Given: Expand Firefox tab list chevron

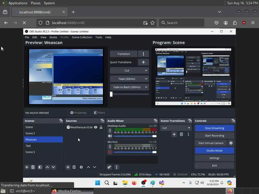Looking at the screenshot, I should click(219, 12).
